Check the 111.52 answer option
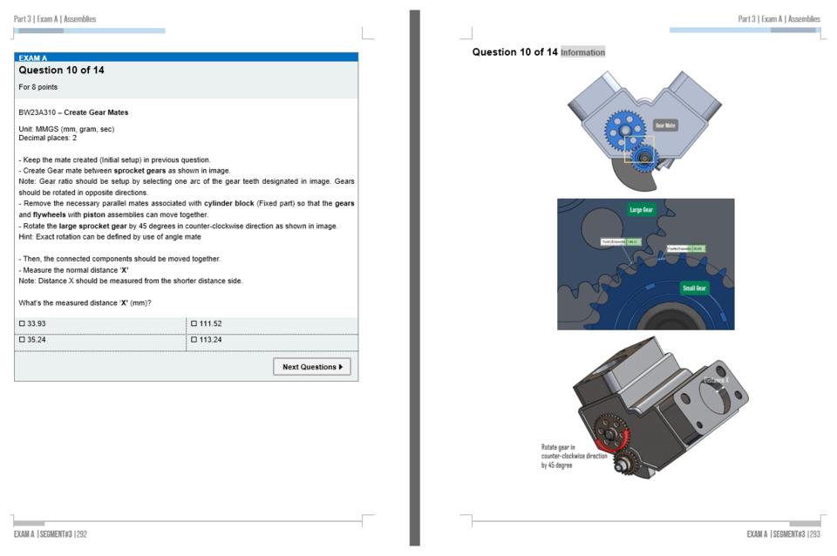 [x=194, y=323]
